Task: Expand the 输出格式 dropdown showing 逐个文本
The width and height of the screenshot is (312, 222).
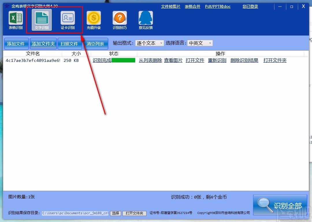Action: 149,43
